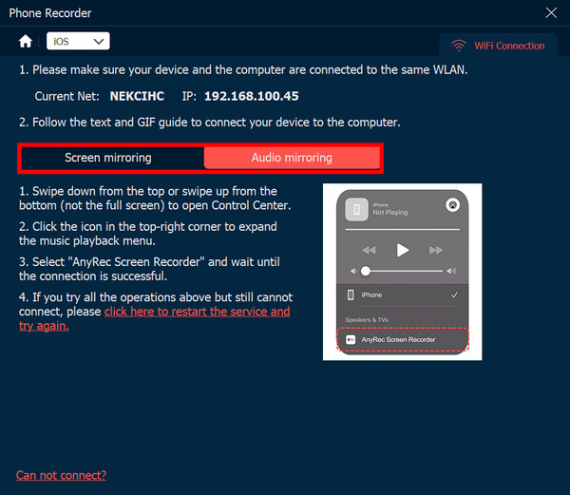This screenshot has height=495, width=570.
Task: Click the WiFi signal icon
Action: point(459,46)
